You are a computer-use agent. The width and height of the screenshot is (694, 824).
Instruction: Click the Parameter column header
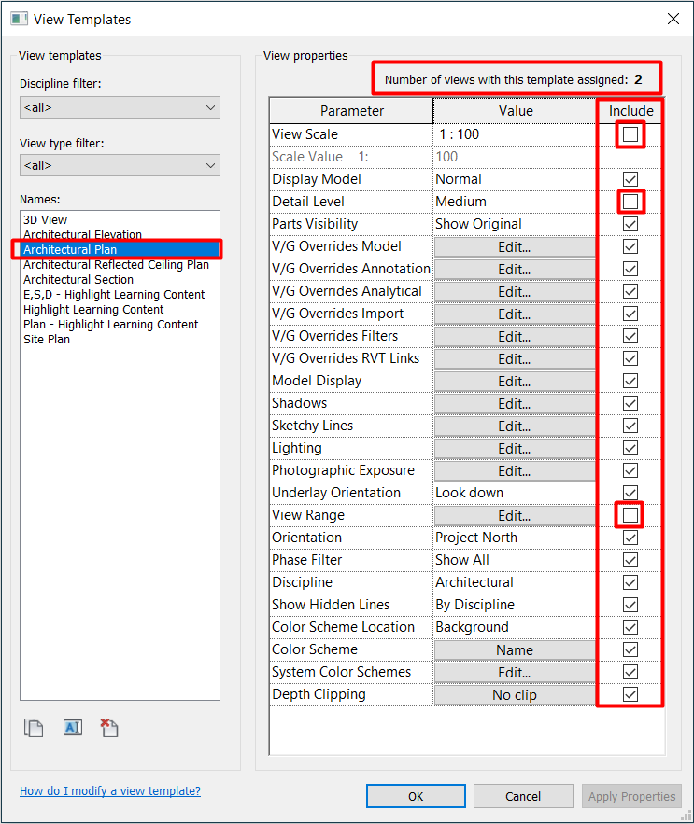(x=351, y=111)
